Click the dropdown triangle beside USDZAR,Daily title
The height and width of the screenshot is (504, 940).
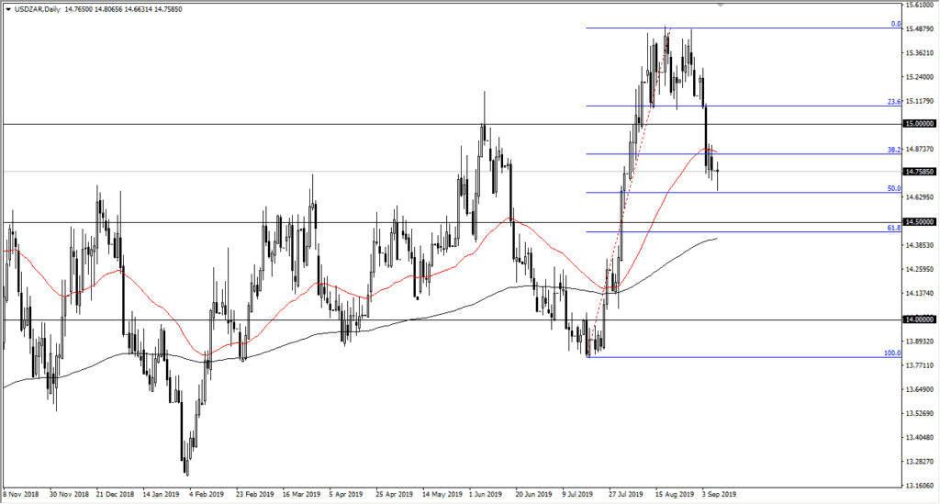(6, 6)
